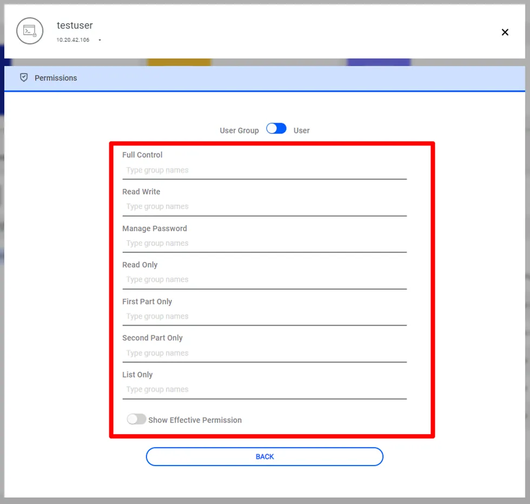This screenshot has width=530, height=504.
Task: Close the testuser permissions dialog
Action: (505, 32)
